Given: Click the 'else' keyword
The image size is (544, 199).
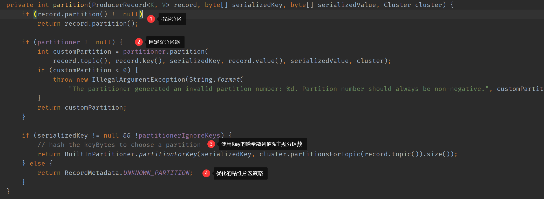Looking at the screenshot, I should click(37, 164).
